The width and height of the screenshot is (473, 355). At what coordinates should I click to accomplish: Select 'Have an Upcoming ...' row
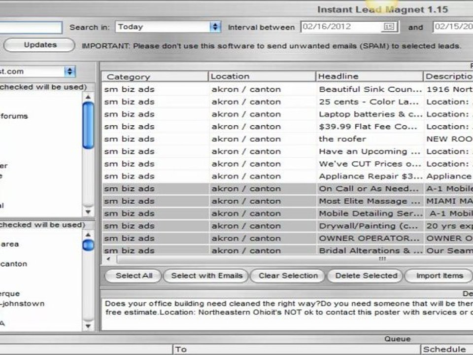(287, 151)
